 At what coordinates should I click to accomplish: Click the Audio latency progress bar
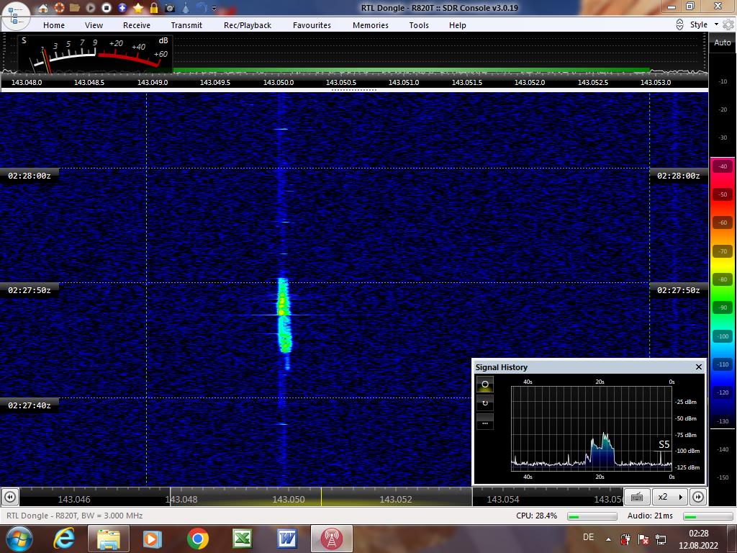[x=708, y=516]
